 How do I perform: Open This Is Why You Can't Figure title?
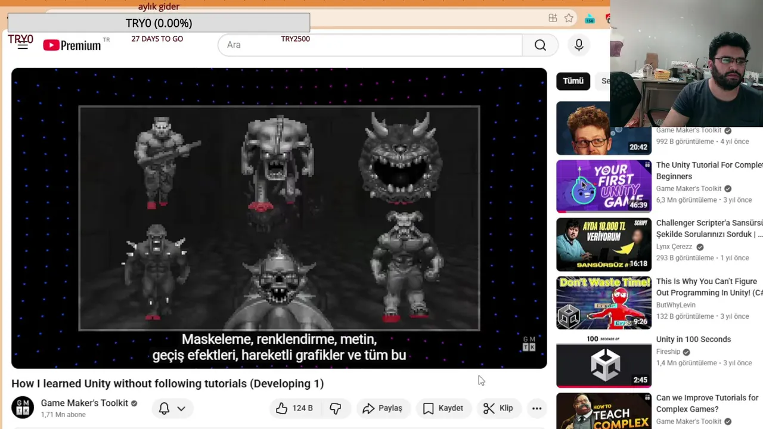tap(709, 287)
